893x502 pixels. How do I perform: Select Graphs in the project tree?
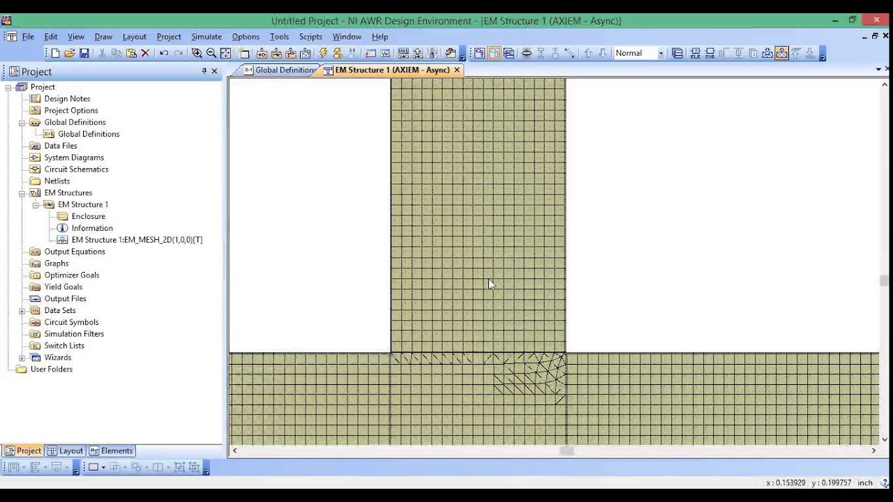[x=57, y=263]
